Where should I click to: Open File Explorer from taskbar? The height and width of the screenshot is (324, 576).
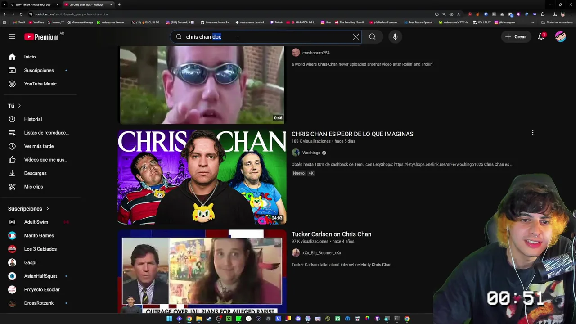[x=199, y=319]
